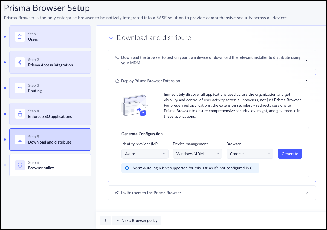Expand the Download the browser section chevron
Image resolution: width=327 pixels, height=230 pixels.
pyautogui.click(x=307, y=60)
